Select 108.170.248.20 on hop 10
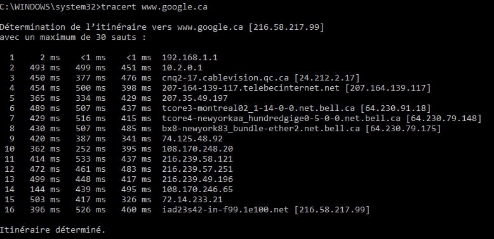The image size is (494, 239). click(197, 149)
